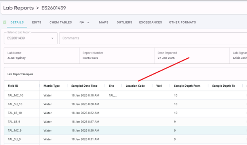
Task: Switch to the Exceedances tab
Action: point(150,22)
